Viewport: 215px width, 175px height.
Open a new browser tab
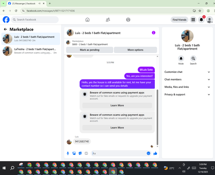[50, 3]
